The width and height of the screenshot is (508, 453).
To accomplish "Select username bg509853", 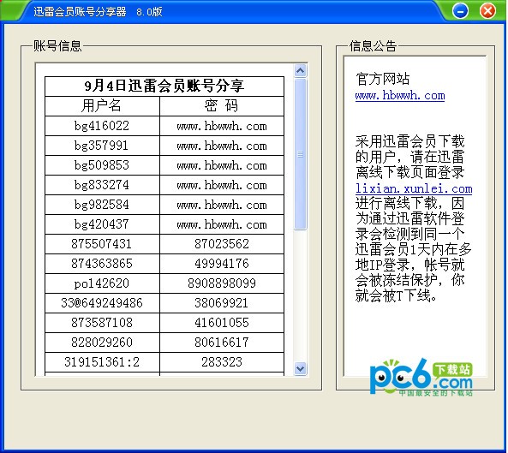I will click(x=102, y=165).
